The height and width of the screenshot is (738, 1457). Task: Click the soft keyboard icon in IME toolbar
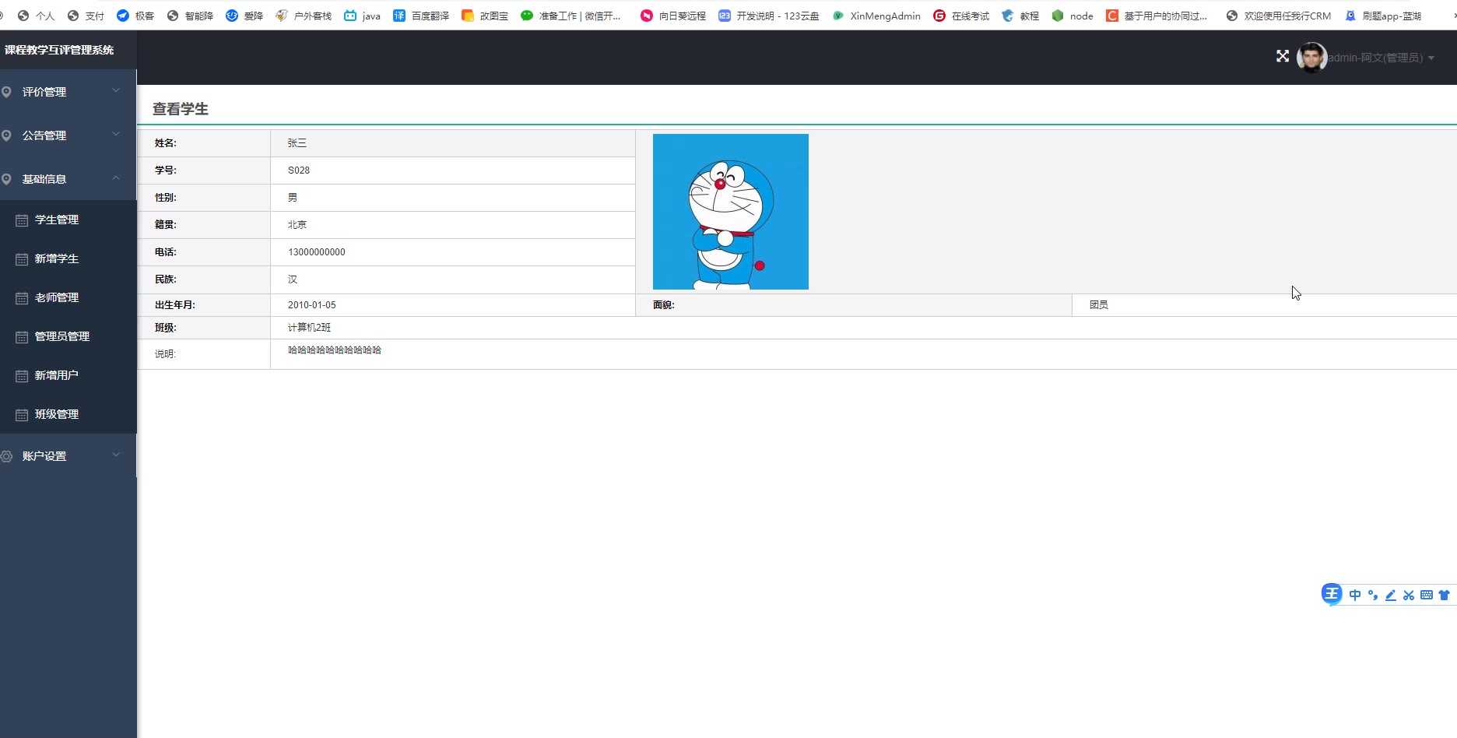pyautogui.click(x=1427, y=595)
